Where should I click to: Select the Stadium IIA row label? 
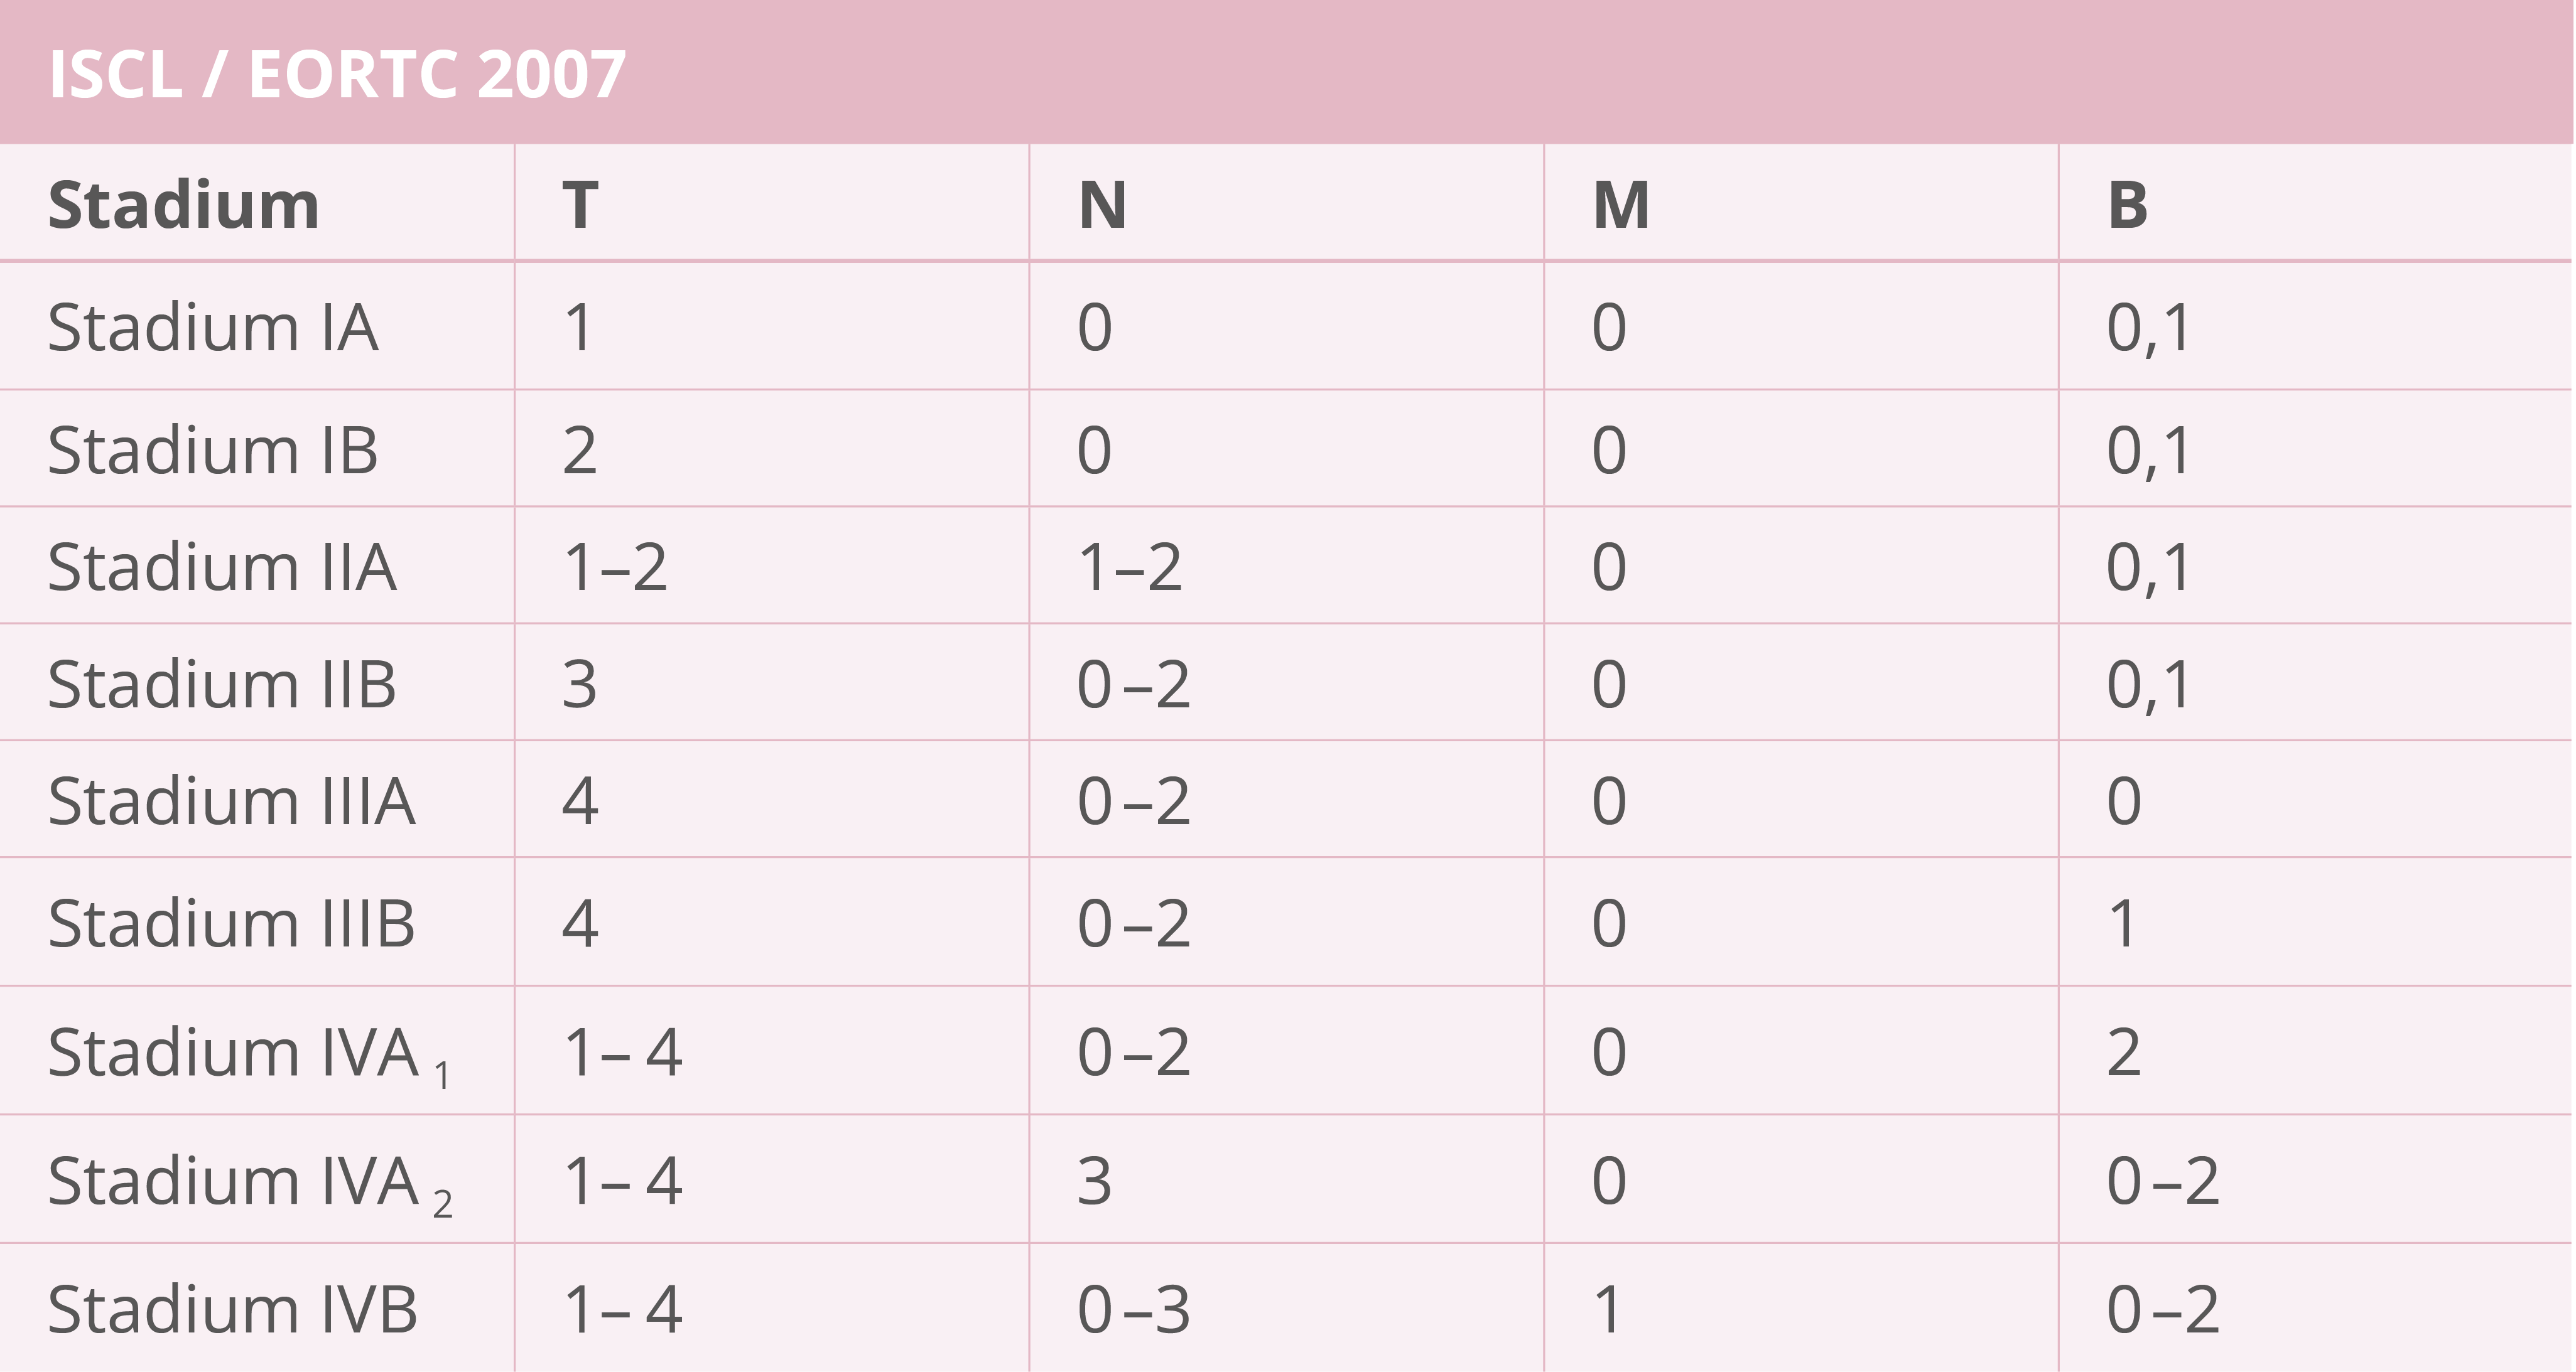point(222,567)
